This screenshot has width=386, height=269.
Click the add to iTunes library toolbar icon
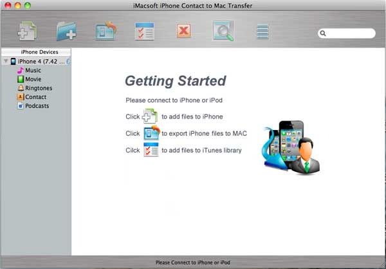point(145,32)
